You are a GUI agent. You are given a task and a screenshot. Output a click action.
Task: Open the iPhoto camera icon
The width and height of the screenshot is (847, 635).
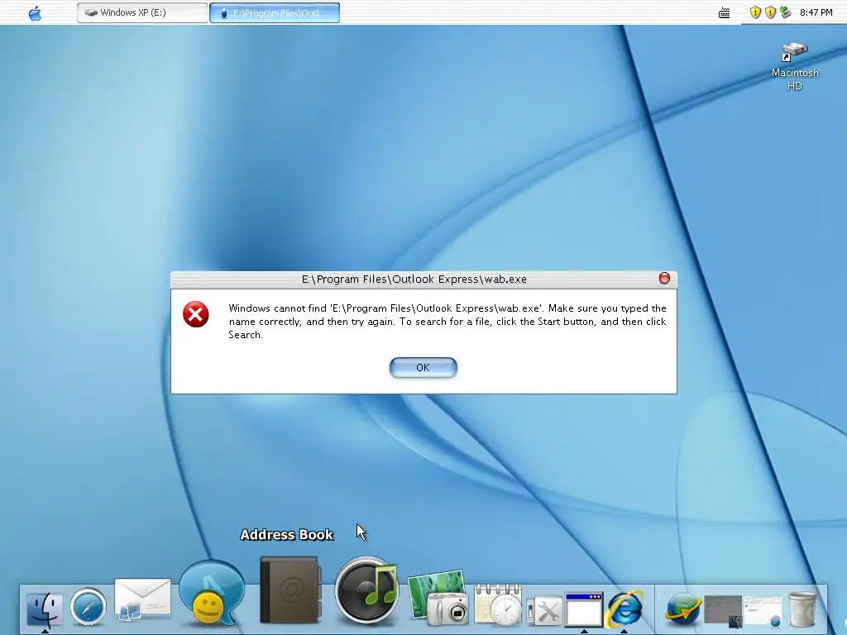(x=438, y=598)
